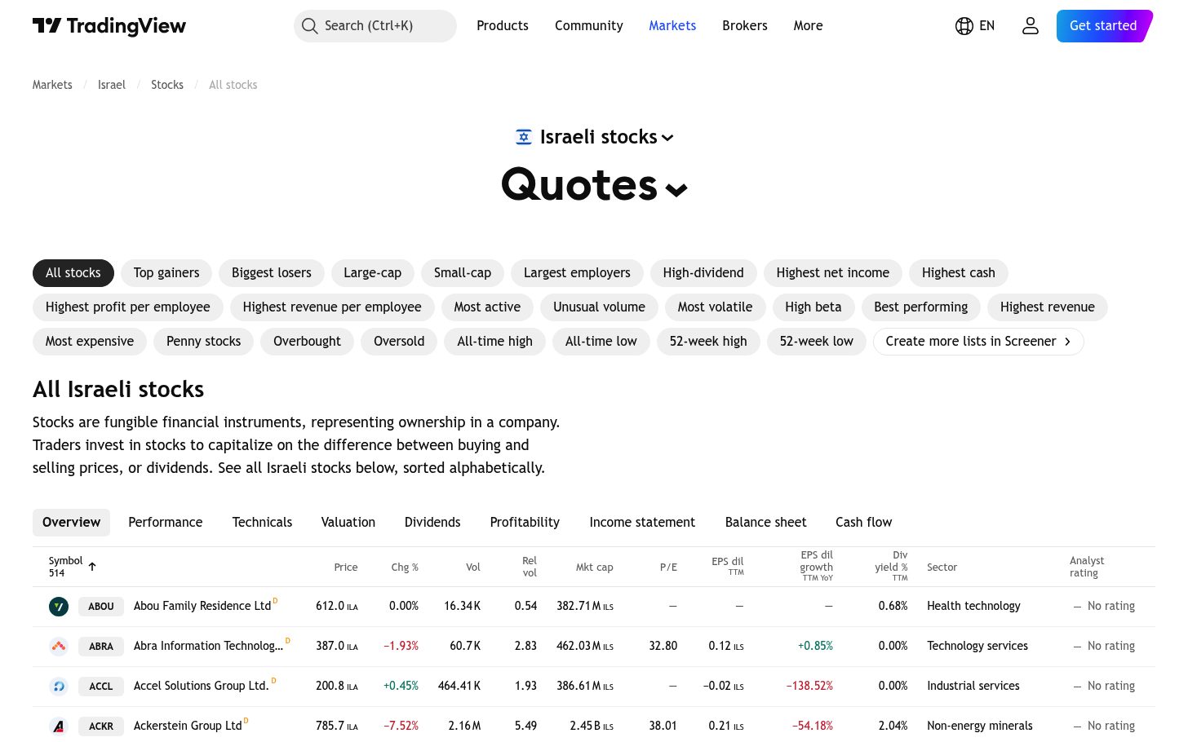Viewport: 1188px width, 742px height.
Task: Select the Overbought chip
Action: pyautogui.click(x=308, y=342)
